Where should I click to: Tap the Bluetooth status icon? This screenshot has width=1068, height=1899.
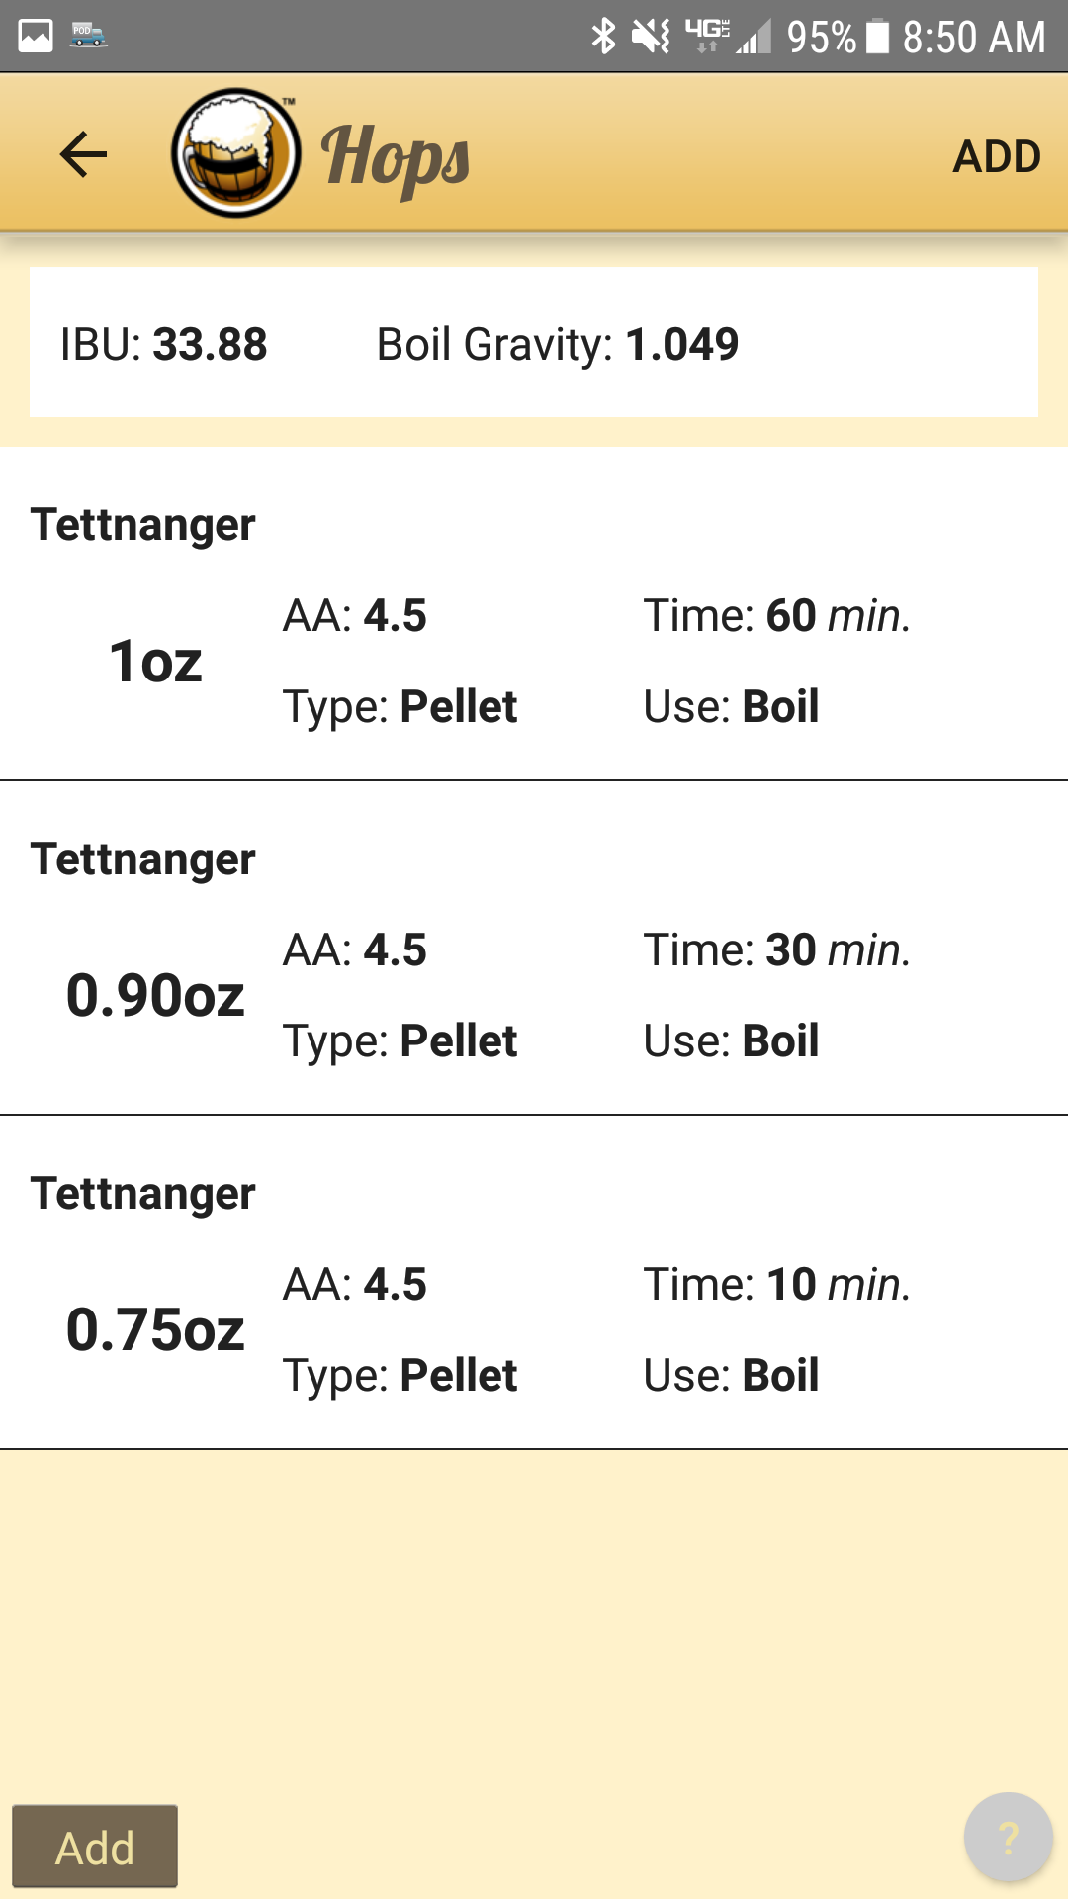coord(603,37)
